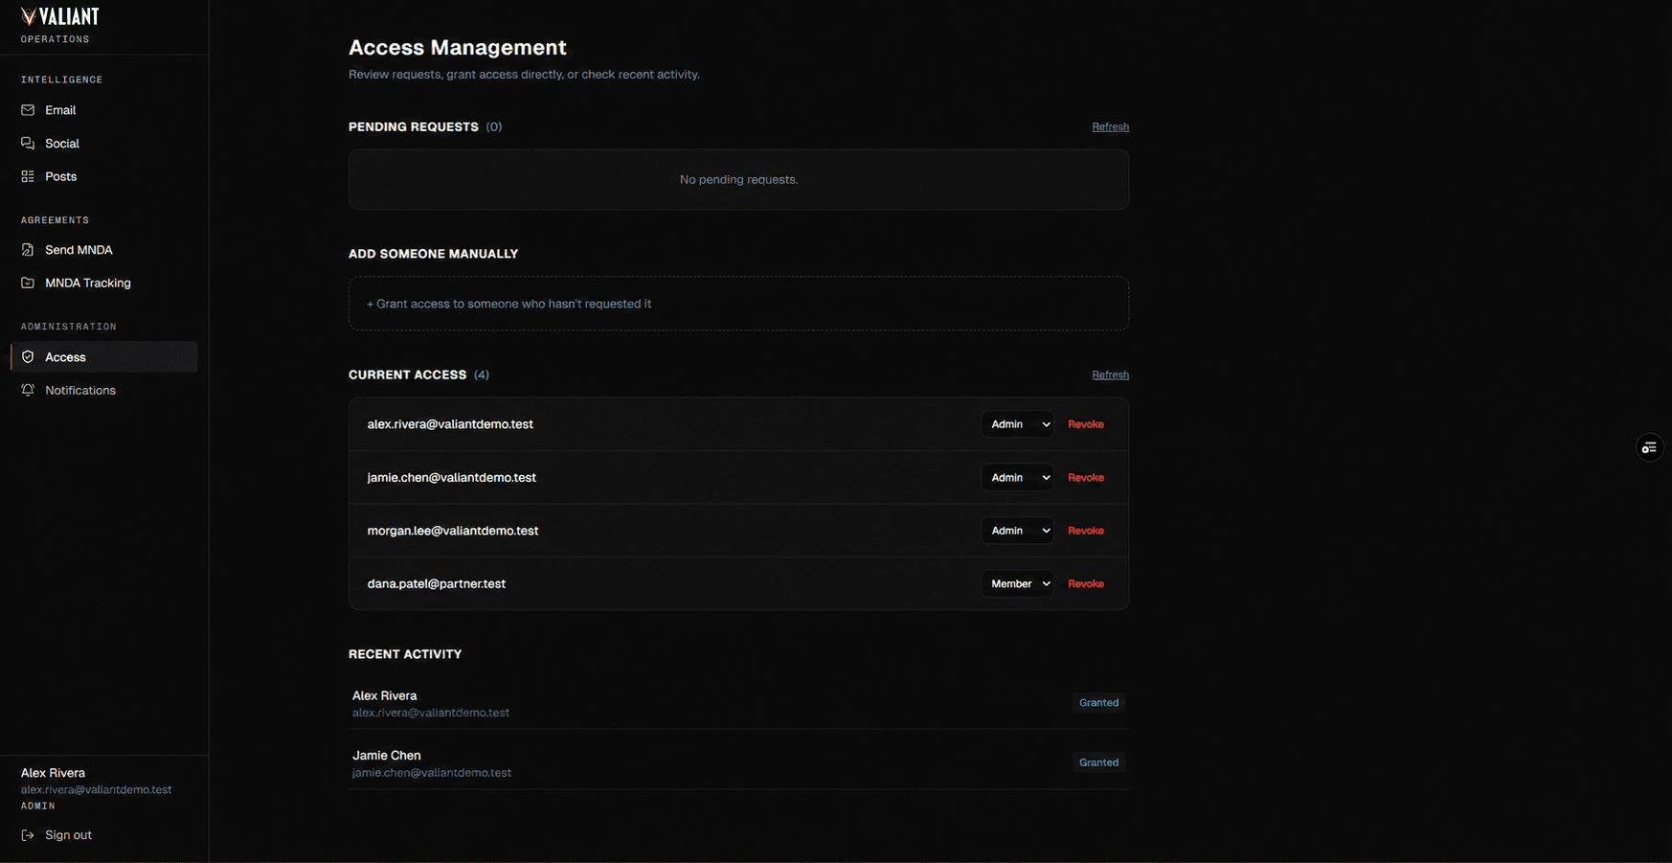
Task: Open role dropdown for morgan.lee@valiantdemo.test
Action: [1017, 531]
